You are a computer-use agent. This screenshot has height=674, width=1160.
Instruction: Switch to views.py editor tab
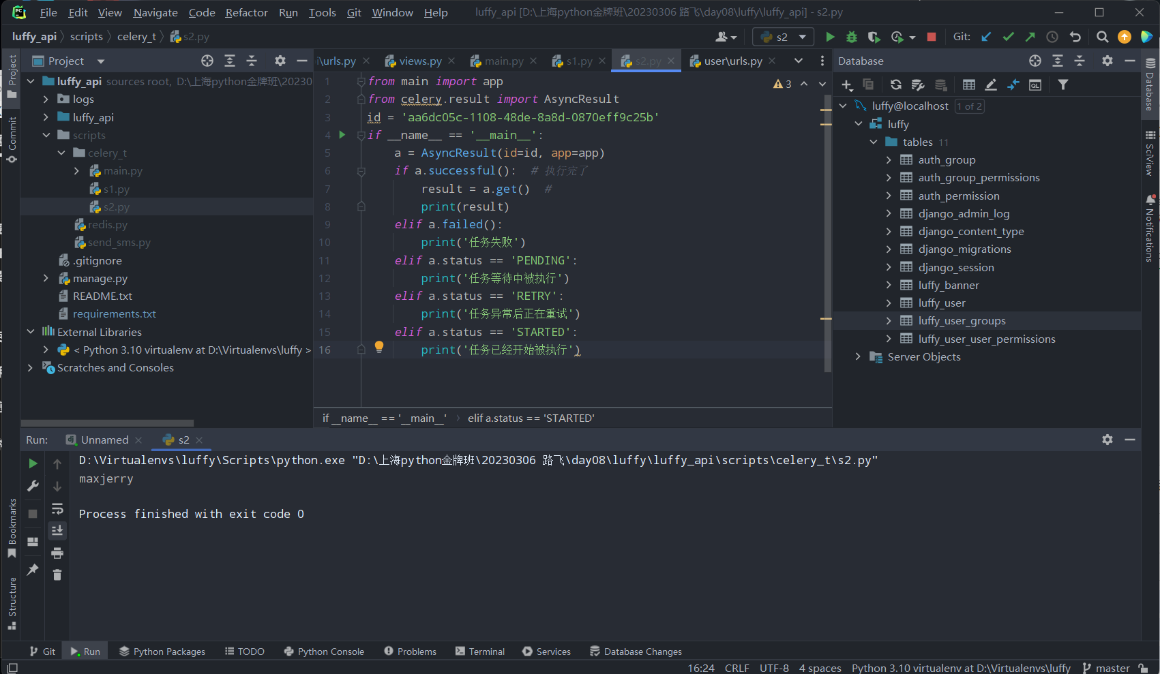(x=420, y=61)
